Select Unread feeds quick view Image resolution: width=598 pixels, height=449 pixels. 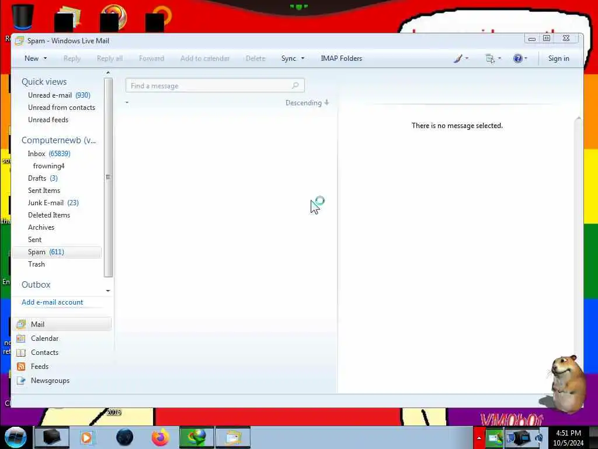pyautogui.click(x=48, y=119)
